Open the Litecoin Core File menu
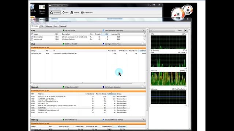 click(51, 9)
